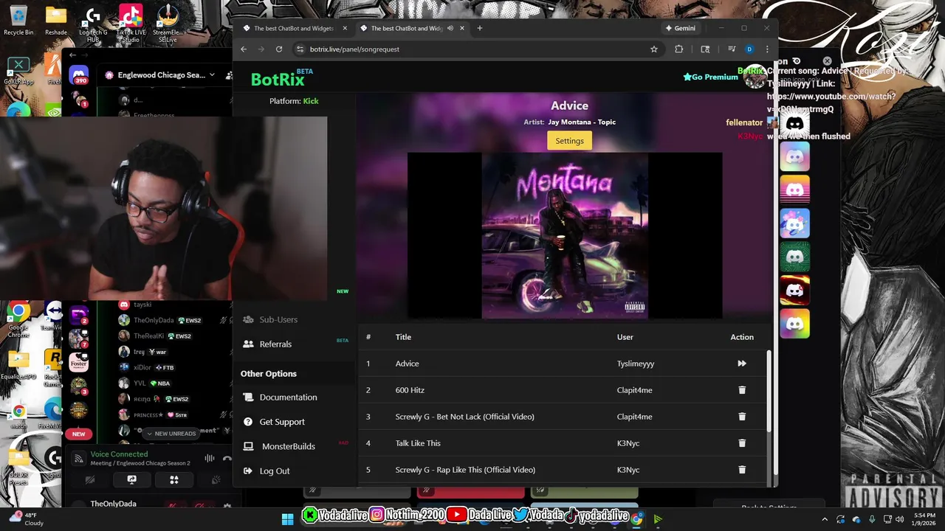Open EqualizerAPO folder on desktop
The width and height of the screenshot is (945, 531).
[18, 366]
